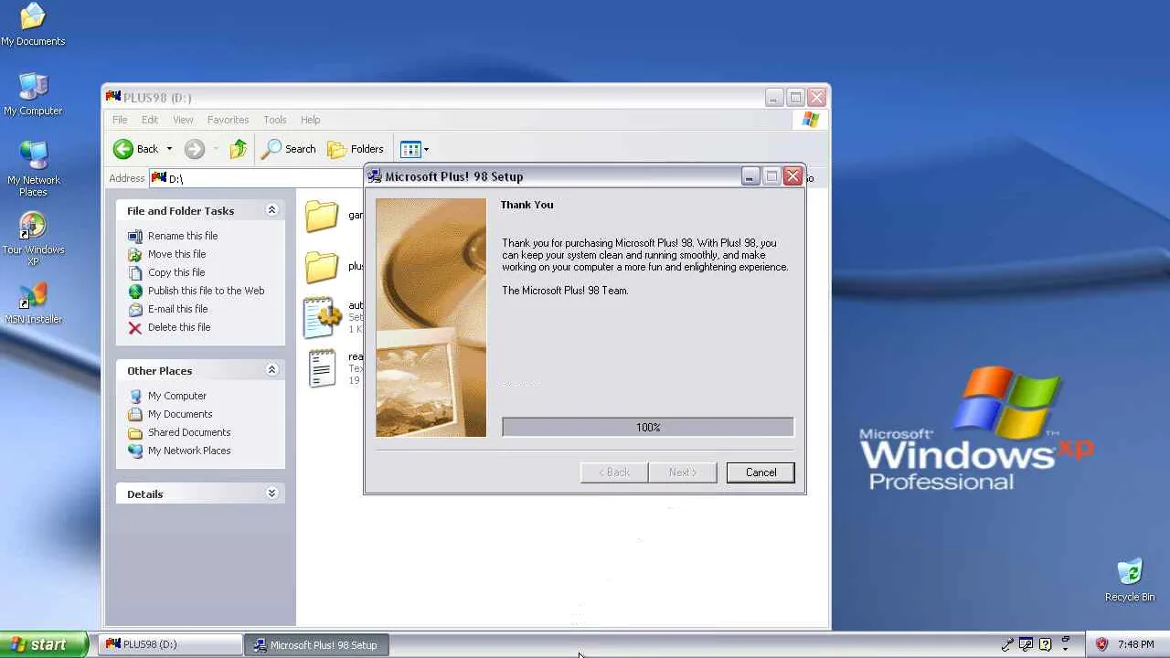Click the microphone icon in language bar

[x=1007, y=644]
